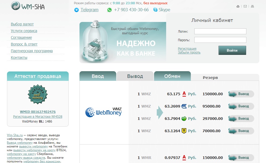Focus the Пароль input field
Image resolution: width=266 pixels, height=163 pixels.
[x=220, y=40]
